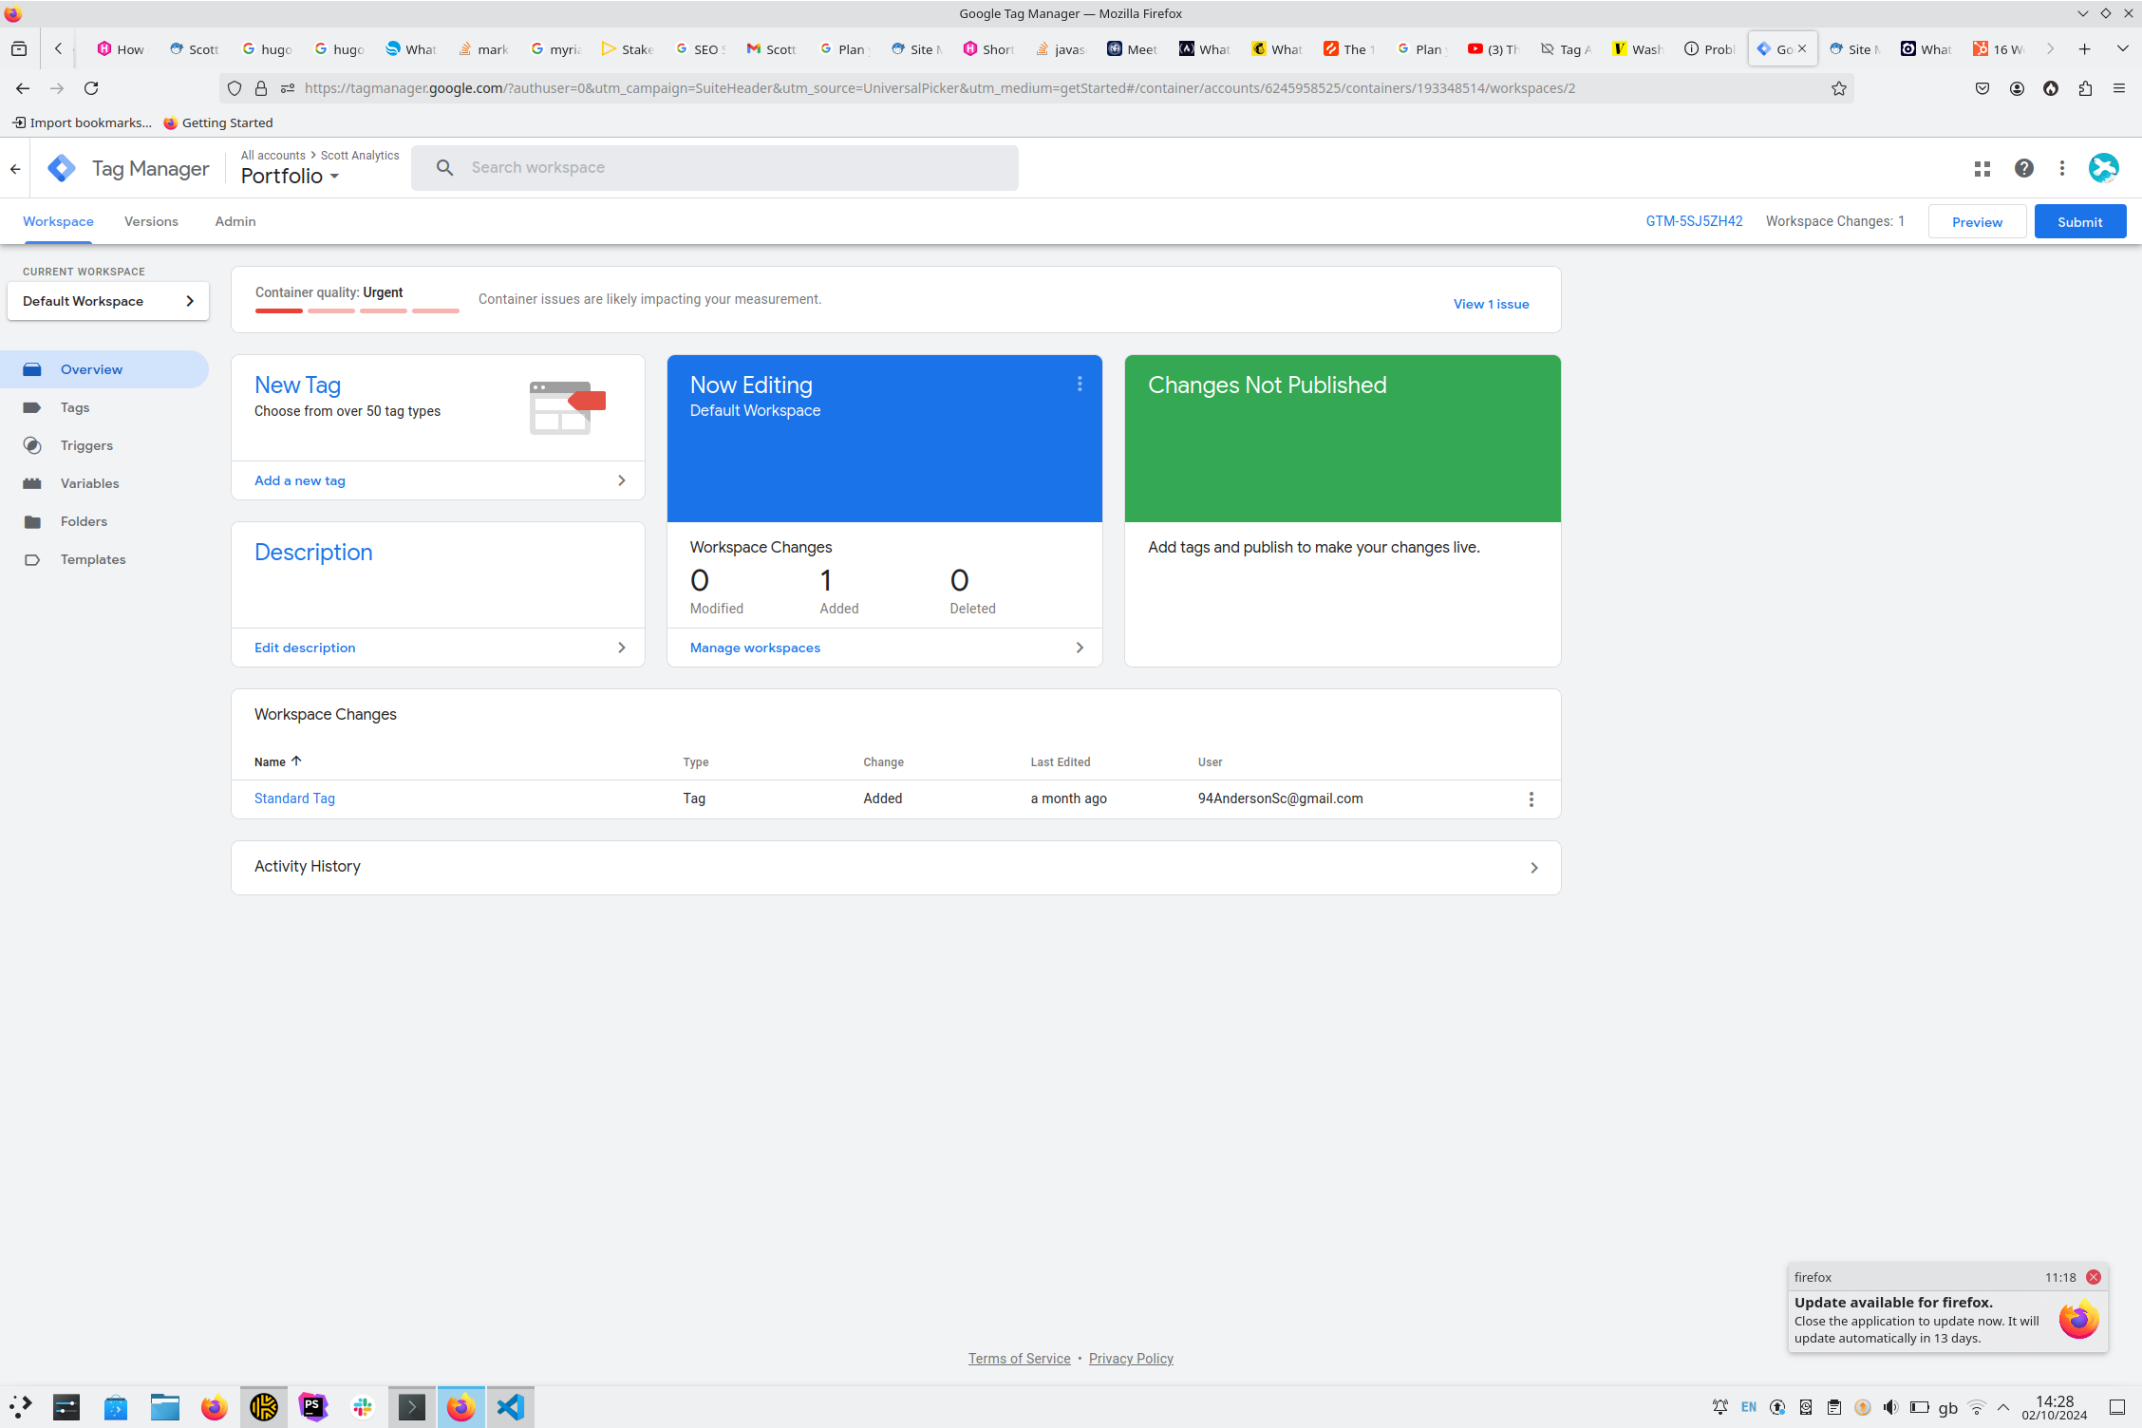The width and height of the screenshot is (2142, 1428).
Task: Open the Variables section
Action: click(89, 483)
